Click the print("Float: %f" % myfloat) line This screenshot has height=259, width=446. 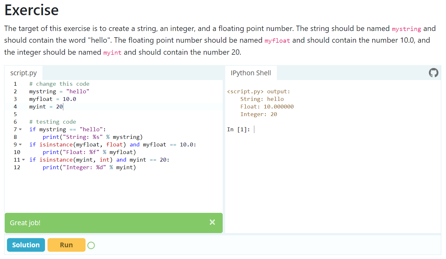pyautogui.click(x=89, y=152)
